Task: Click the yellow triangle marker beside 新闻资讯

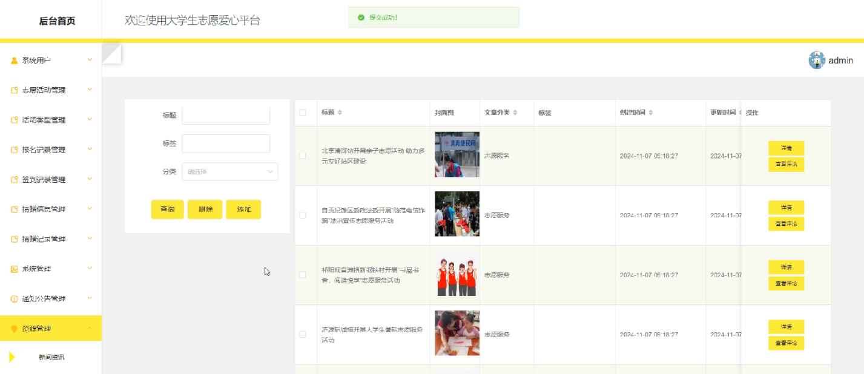Action: [12, 357]
